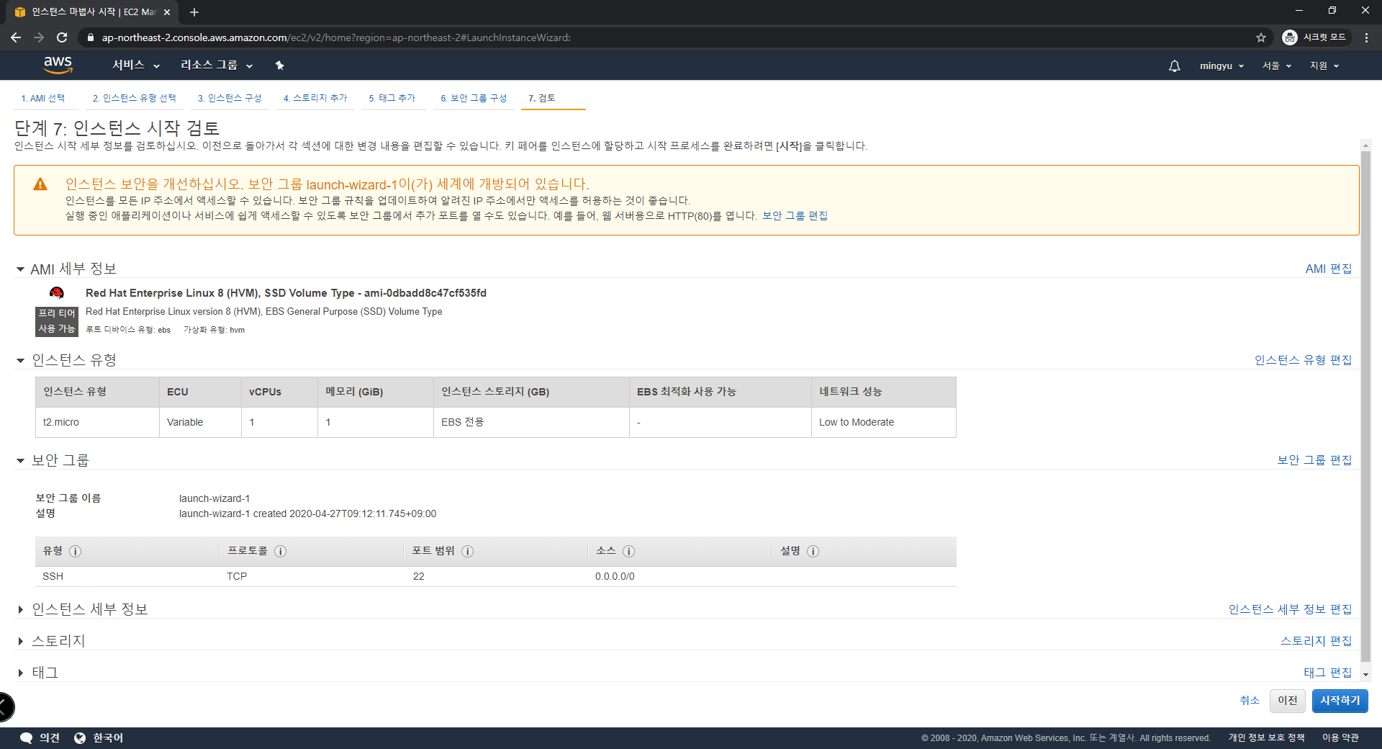This screenshot has height=749, width=1382.
Task: Open the mingyu account dropdown
Action: point(1221,66)
